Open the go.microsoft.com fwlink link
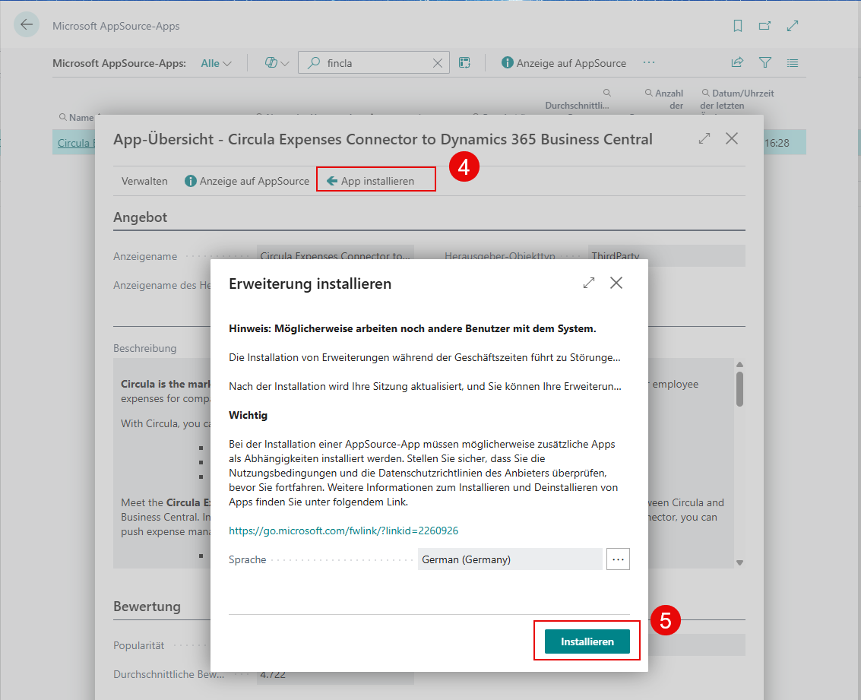The width and height of the screenshot is (861, 700). (x=343, y=531)
